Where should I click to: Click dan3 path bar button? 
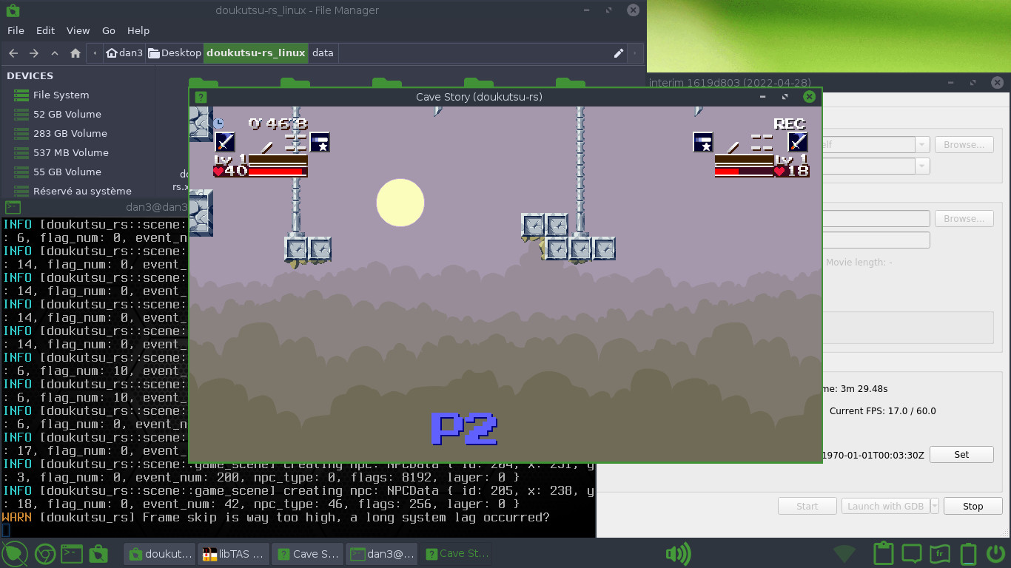(x=124, y=53)
